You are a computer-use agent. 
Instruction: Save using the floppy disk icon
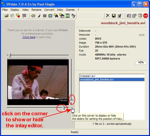[x=114, y=16]
